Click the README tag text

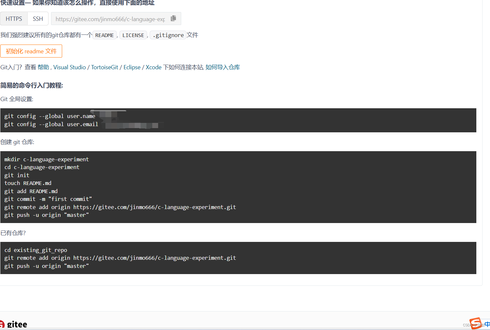(x=104, y=35)
